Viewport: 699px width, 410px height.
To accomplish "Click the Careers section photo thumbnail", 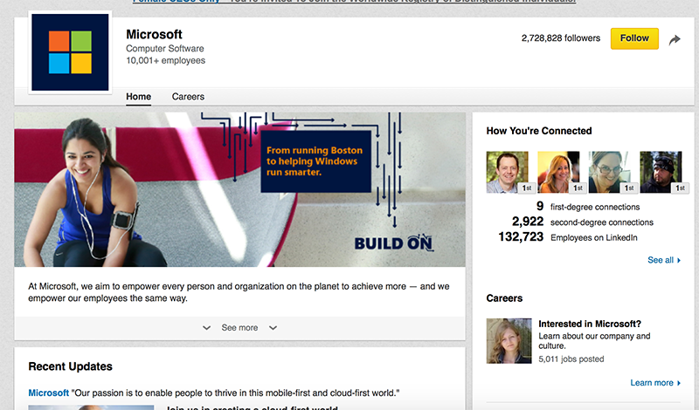I will coord(509,341).
